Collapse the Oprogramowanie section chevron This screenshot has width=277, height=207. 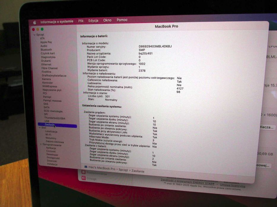tap(41, 144)
